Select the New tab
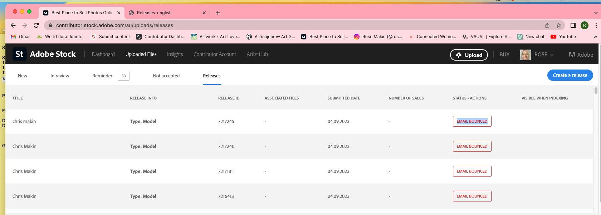The image size is (601, 215). click(23, 76)
